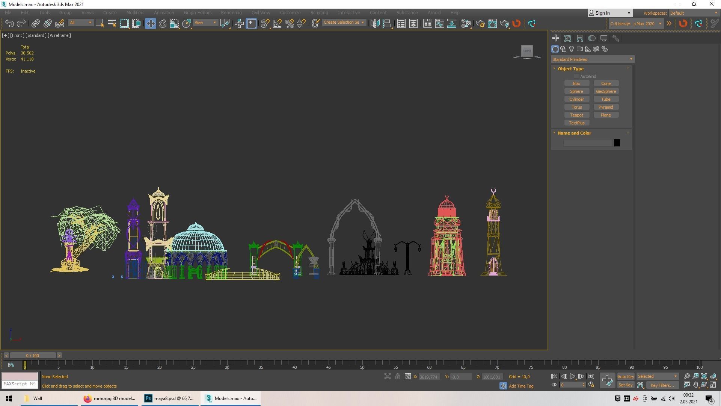Select the Shapes category icon
721x406 pixels.
point(563,49)
